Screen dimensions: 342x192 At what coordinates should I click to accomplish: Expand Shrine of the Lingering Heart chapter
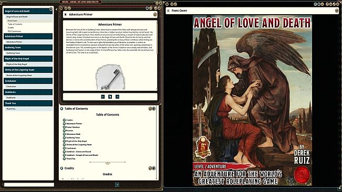28,70
